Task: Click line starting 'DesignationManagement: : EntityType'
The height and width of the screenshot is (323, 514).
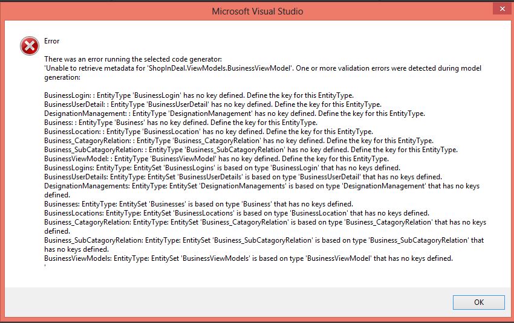Action: tap(235, 114)
